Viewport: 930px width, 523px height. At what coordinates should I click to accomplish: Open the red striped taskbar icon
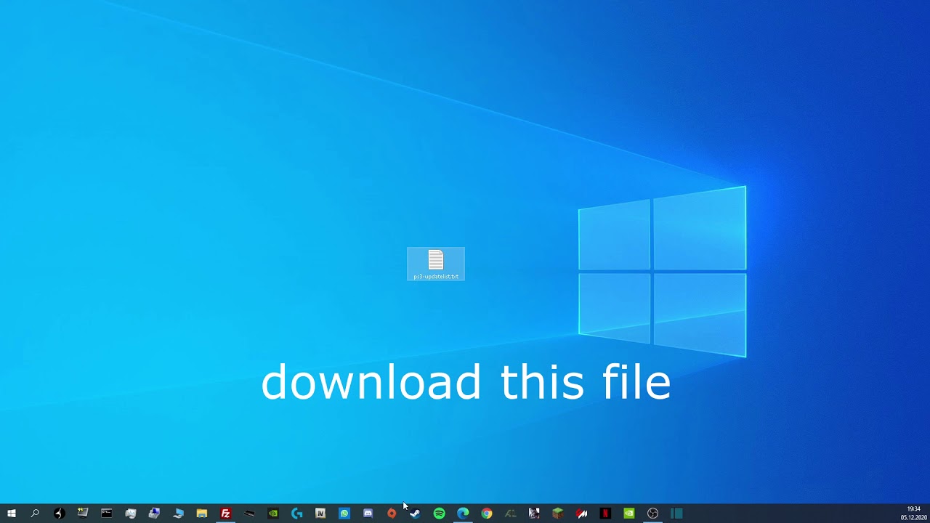(582, 514)
